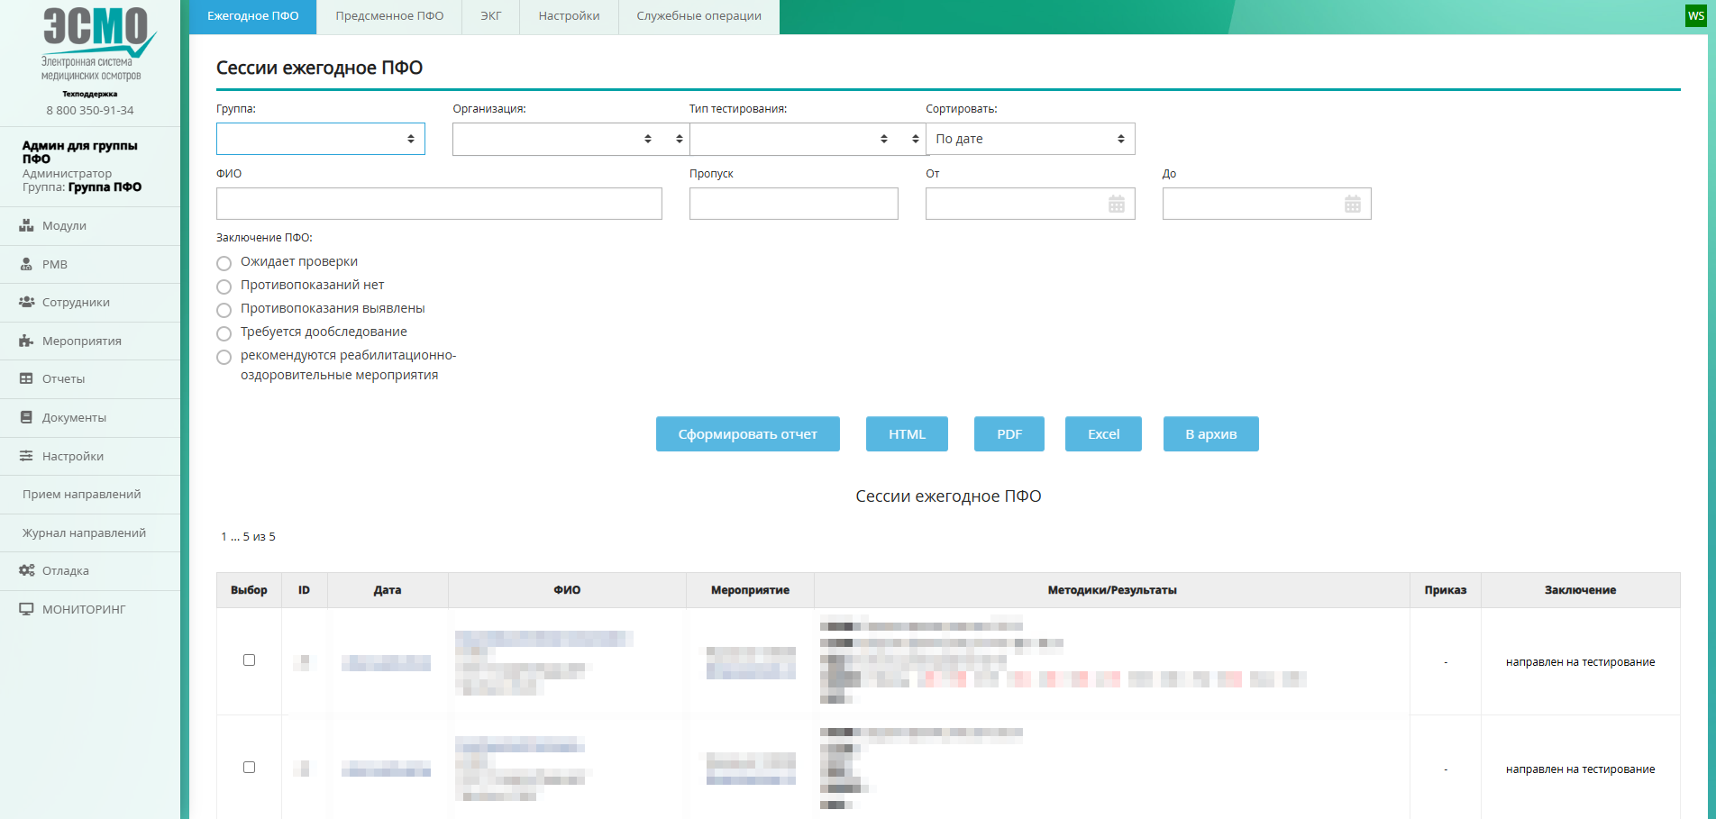Screen dimensions: 1716x819
Task: Click into the От date field
Action: click(x=1030, y=204)
